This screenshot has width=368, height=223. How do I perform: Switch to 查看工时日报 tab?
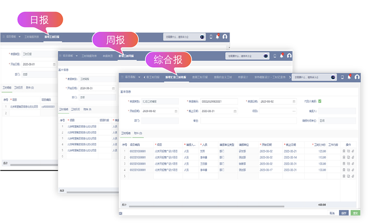[200, 77]
